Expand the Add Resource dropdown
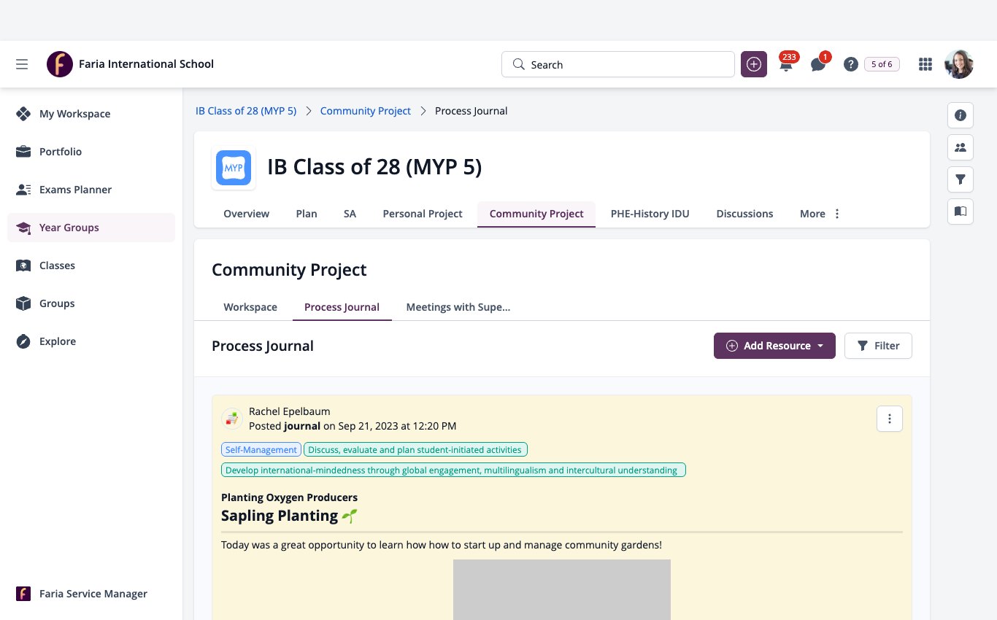The image size is (997, 620). click(x=774, y=346)
